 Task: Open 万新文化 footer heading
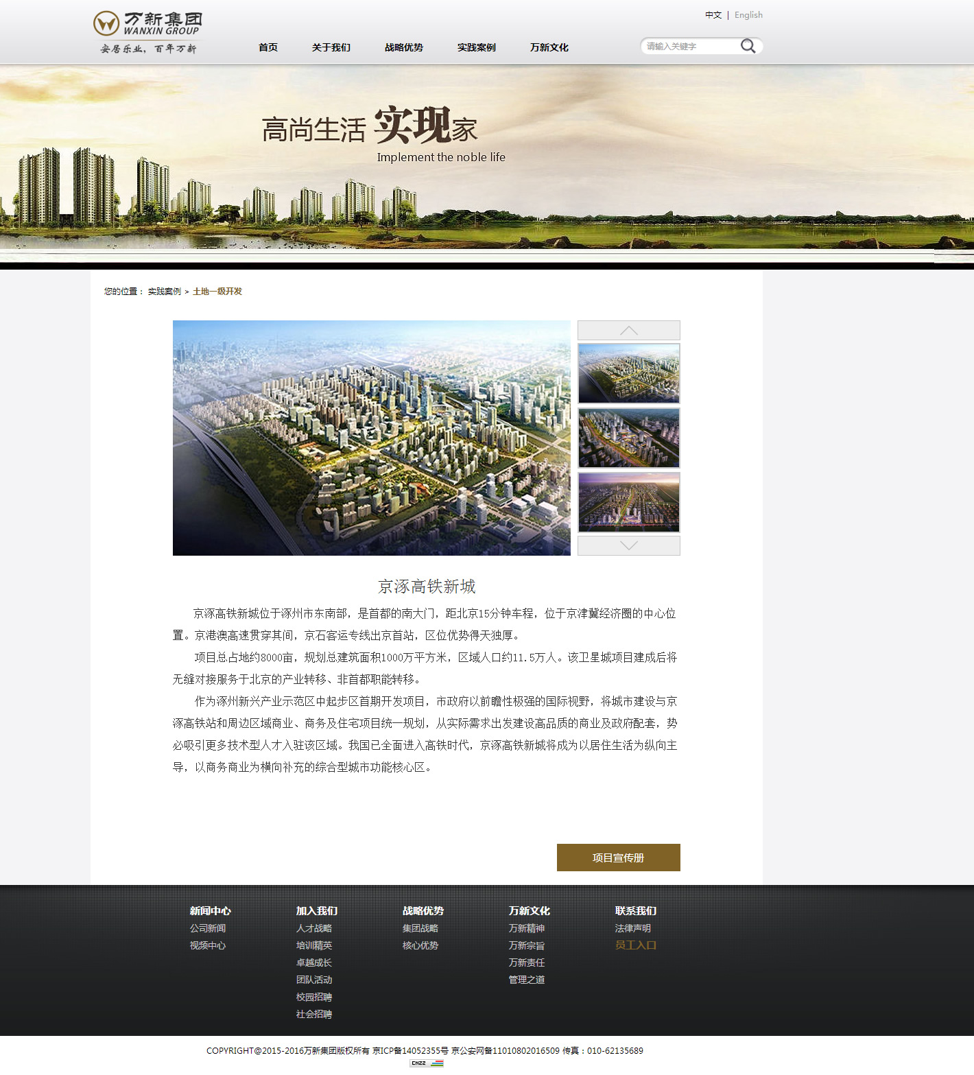point(530,911)
